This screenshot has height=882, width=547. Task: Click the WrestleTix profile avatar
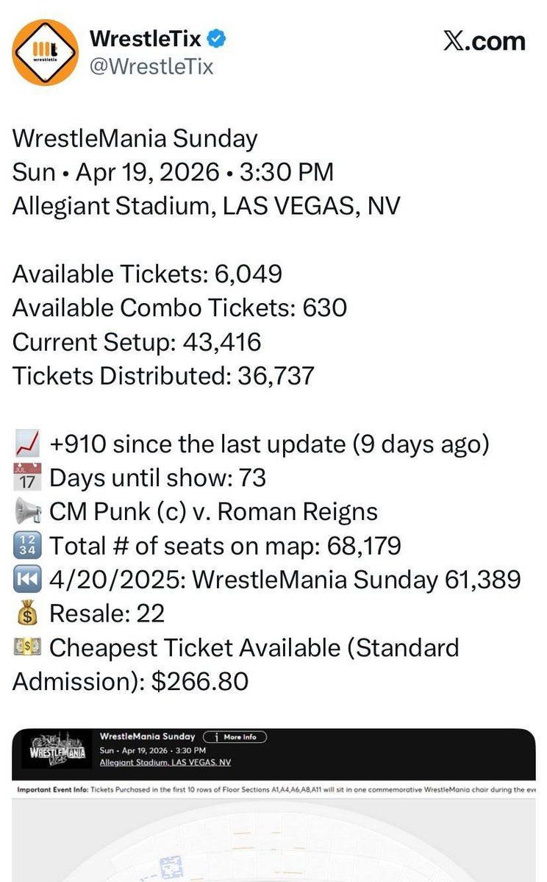[45, 52]
